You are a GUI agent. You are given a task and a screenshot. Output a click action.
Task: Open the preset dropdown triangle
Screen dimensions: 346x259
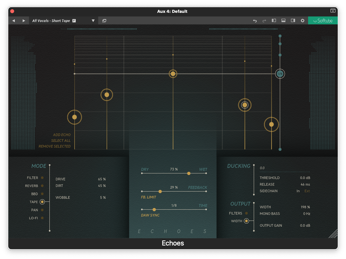(93, 21)
